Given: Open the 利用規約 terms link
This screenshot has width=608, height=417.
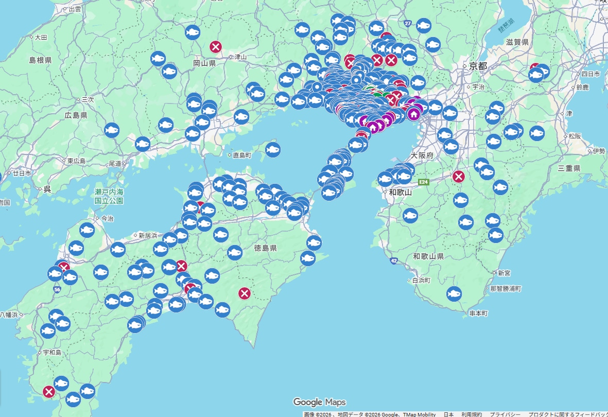Looking at the screenshot, I should pos(472,414).
